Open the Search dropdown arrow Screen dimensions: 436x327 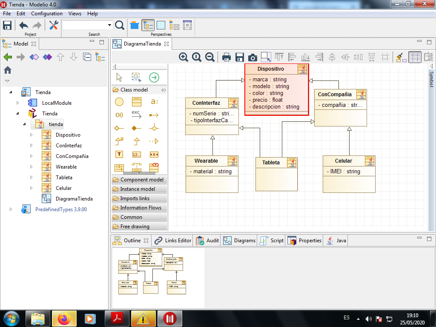[109, 25]
